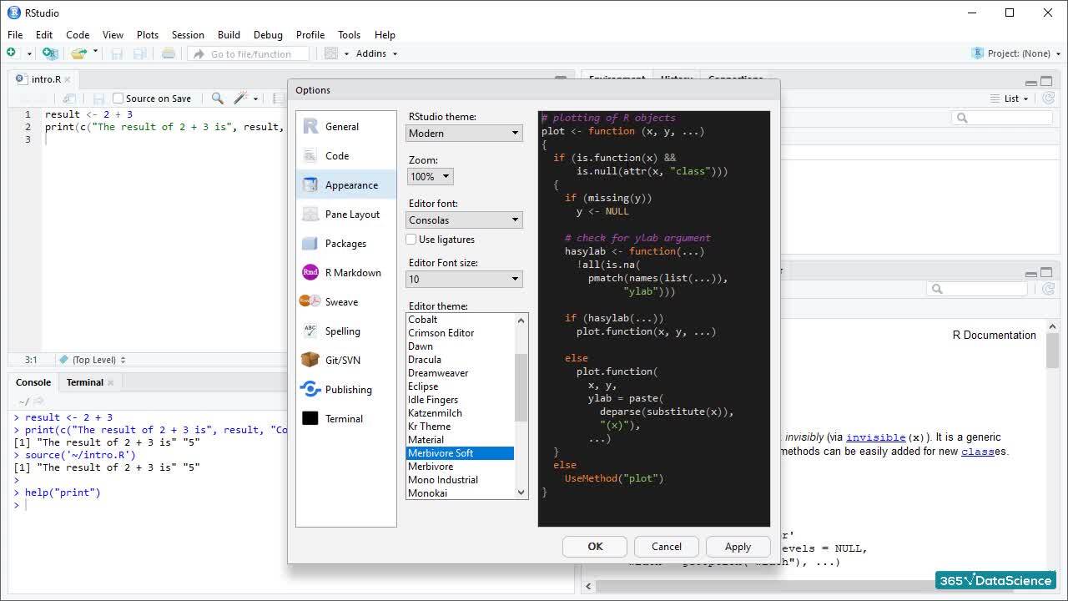Open the Tools menu
The width and height of the screenshot is (1068, 601).
[349, 35]
